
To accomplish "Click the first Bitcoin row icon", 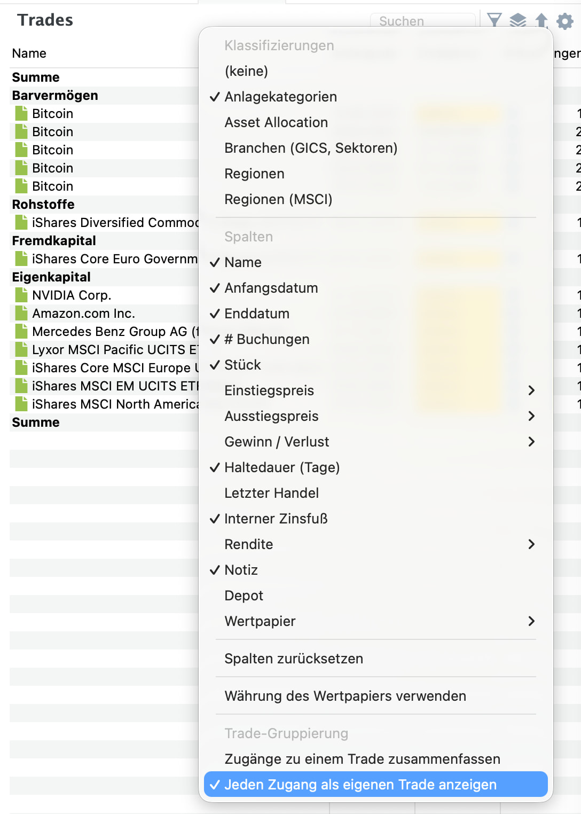I will tap(21, 113).
